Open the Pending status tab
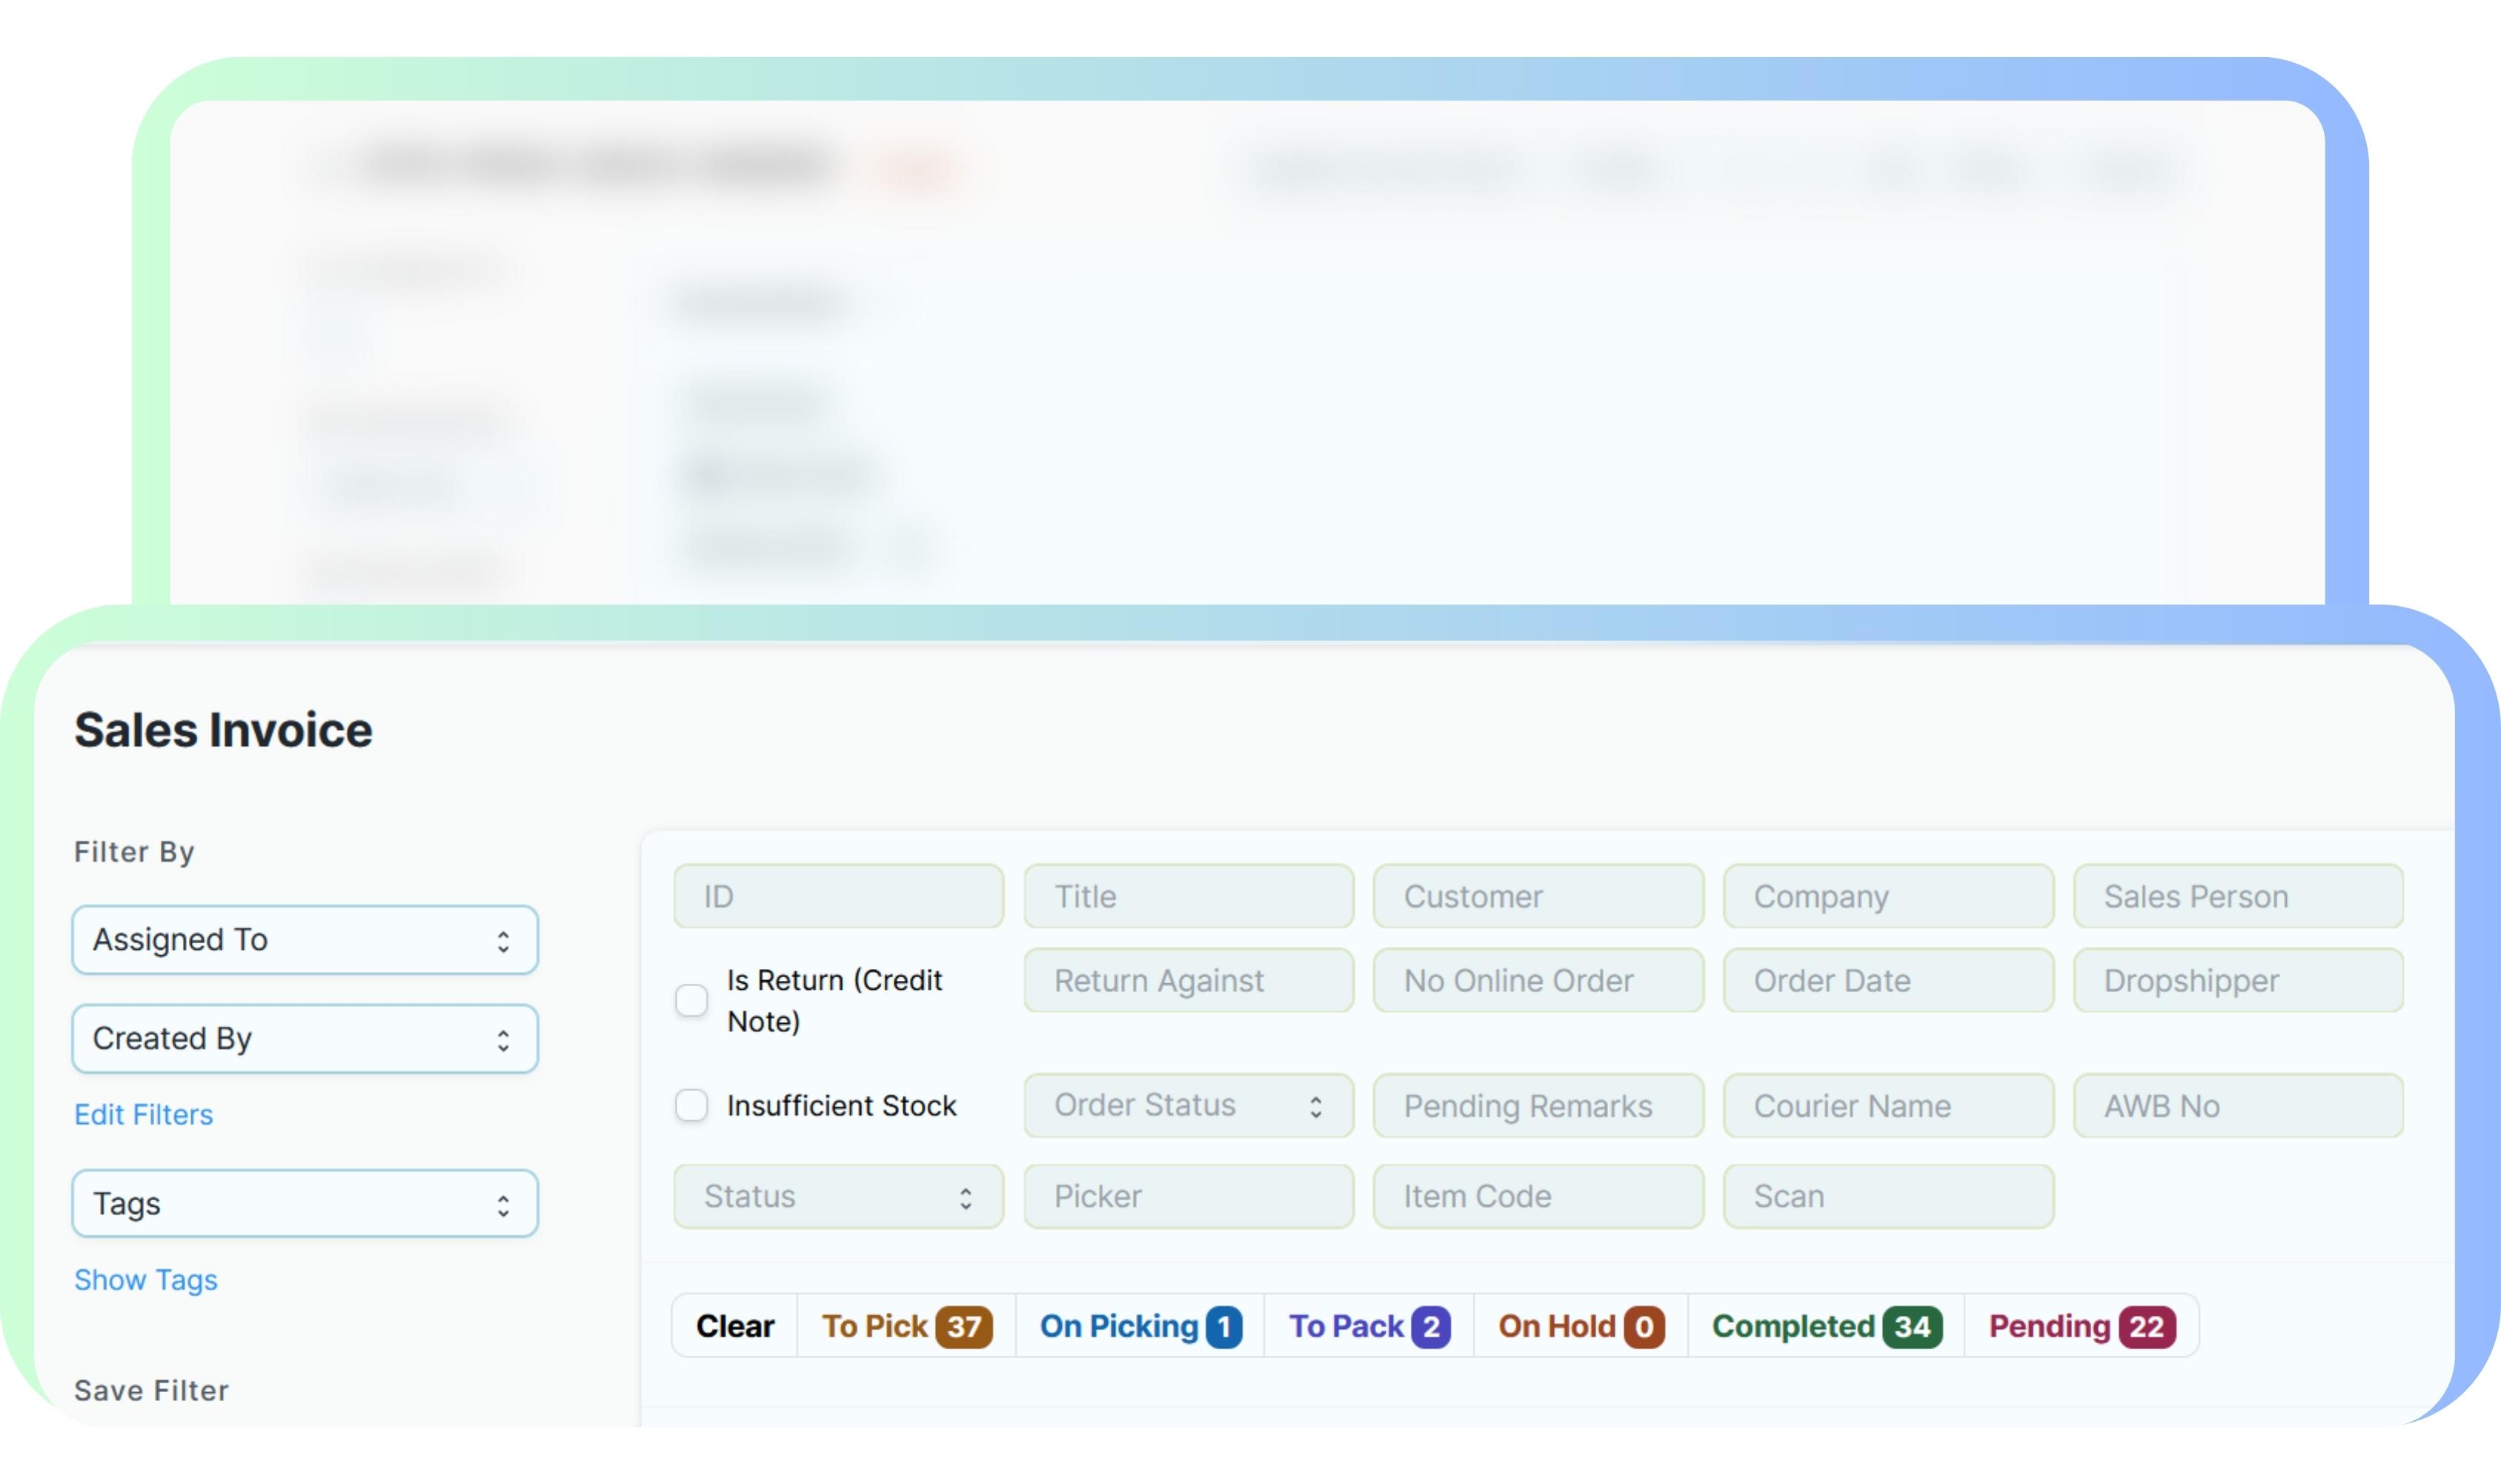Viewport: 2501px width, 1484px height. pyautogui.click(x=2081, y=1327)
